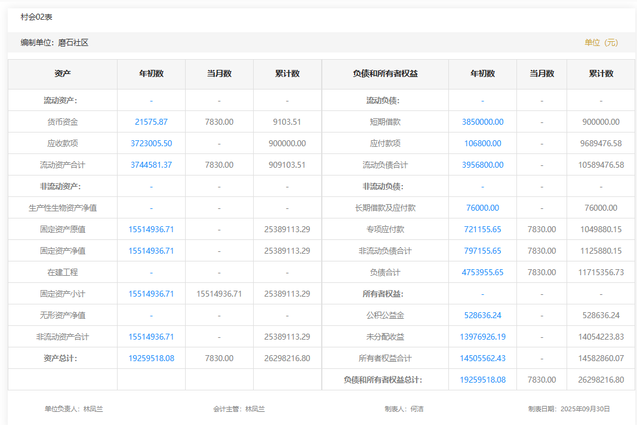Viewport: 637px width, 425px height.
Task: Click the 应收款项 opening amount 3723005.50
Action: coord(151,143)
